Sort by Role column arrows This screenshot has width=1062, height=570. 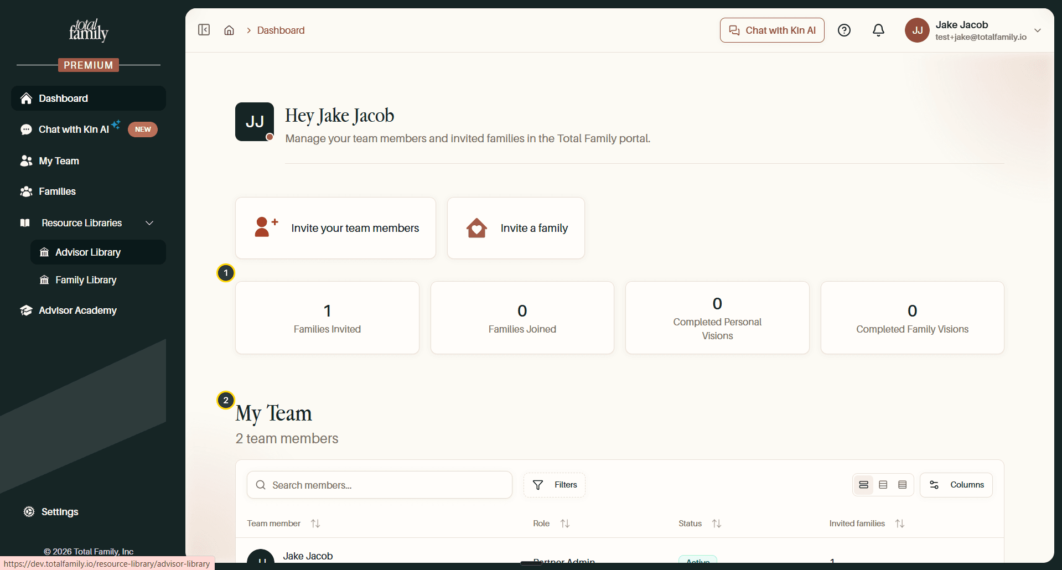tap(565, 524)
